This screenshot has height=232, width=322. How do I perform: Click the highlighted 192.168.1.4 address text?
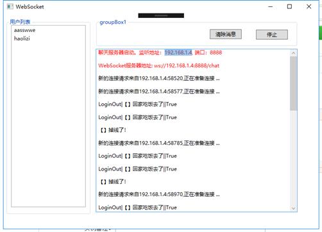178,53
